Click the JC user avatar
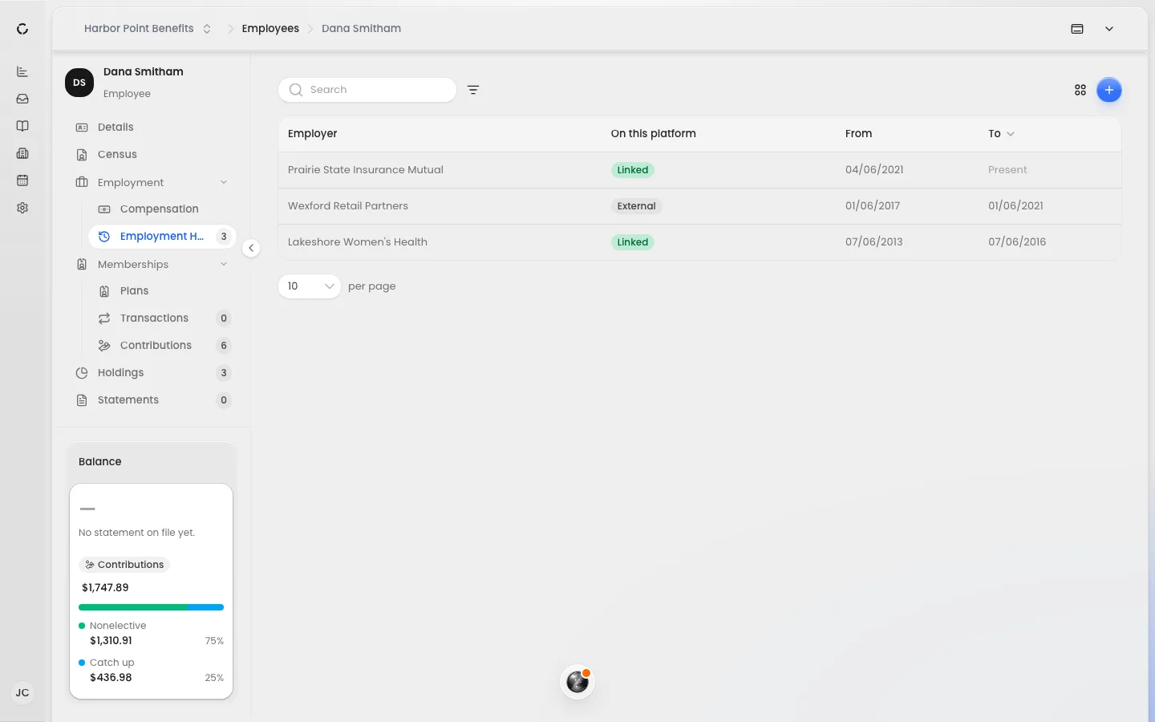Screen dimensions: 1155x722 pos(22,692)
